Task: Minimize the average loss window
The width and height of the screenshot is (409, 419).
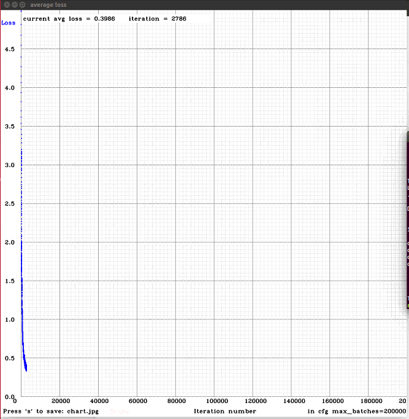Action: 15,4
